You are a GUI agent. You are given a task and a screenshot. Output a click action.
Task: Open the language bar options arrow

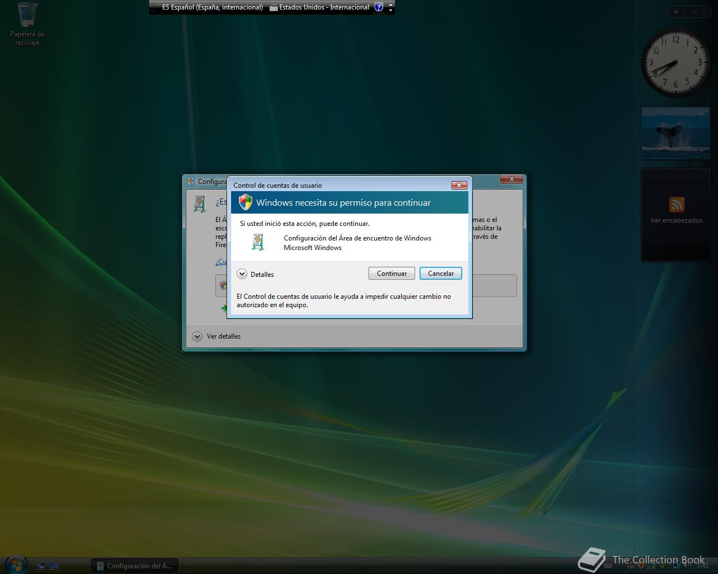click(391, 11)
